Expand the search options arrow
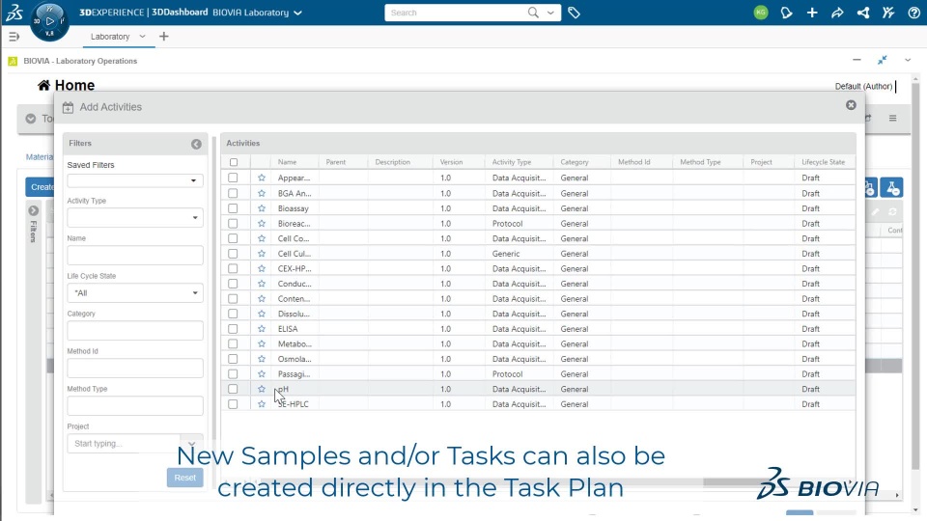 (x=551, y=13)
